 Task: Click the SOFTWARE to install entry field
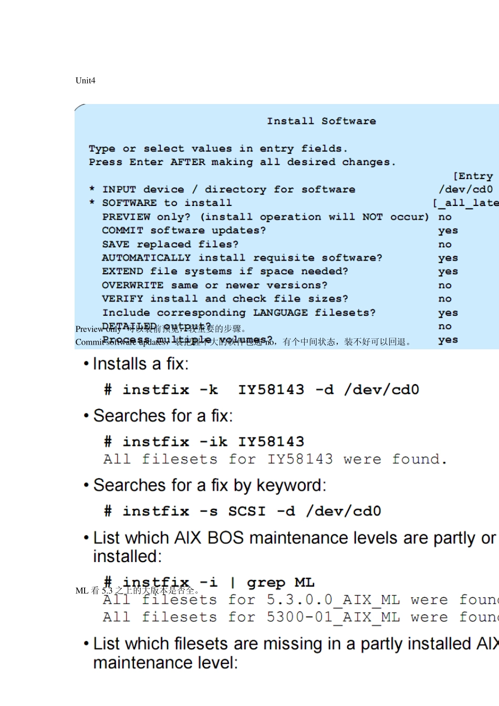coord(466,203)
